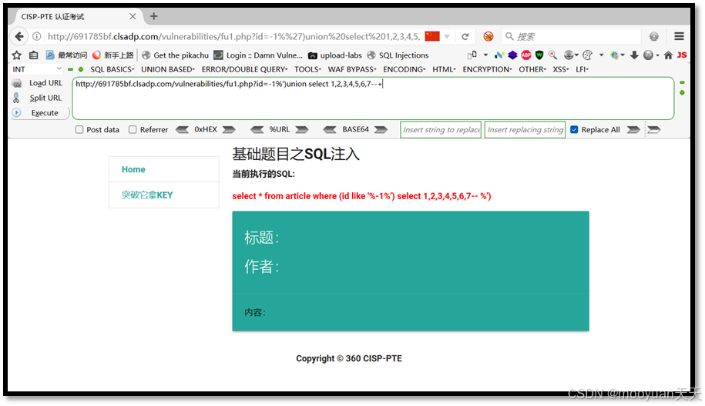The width and height of the screenshot is (705, 406).
Task: Click the red JS toggle icon
Action: coord(682,55)
